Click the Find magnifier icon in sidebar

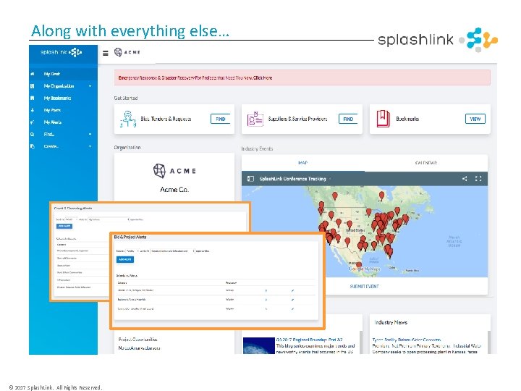pos(33,135)
